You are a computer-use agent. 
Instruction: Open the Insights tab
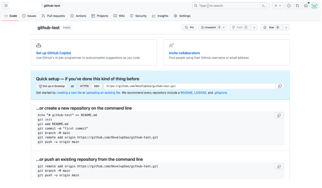pos(160,16)
